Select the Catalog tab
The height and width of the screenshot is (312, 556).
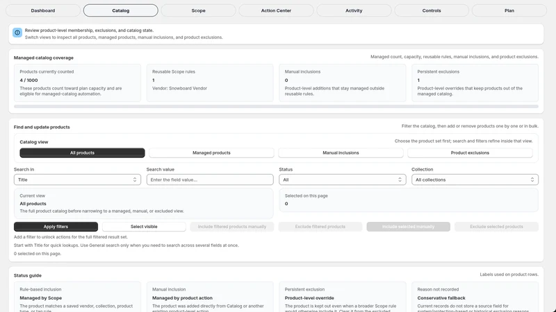pyautogui.click(x=120, y=10)
